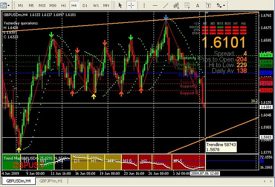Click the 9 Jun 00:00 date label
275x187 pixels.
tap(35, 173)
